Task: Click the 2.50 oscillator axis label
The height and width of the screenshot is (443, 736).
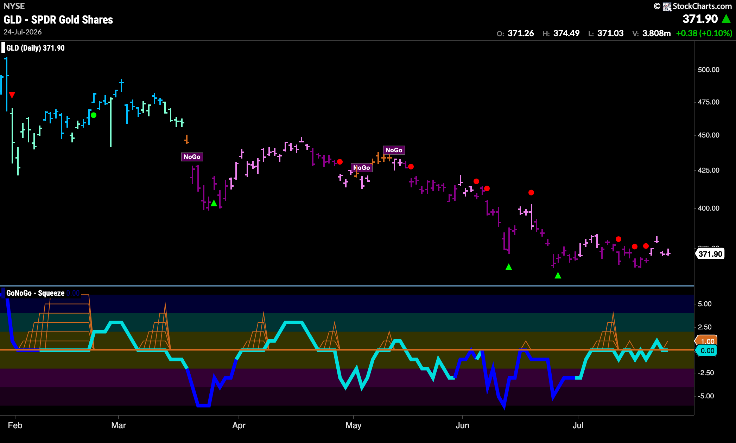Action: 705,327
